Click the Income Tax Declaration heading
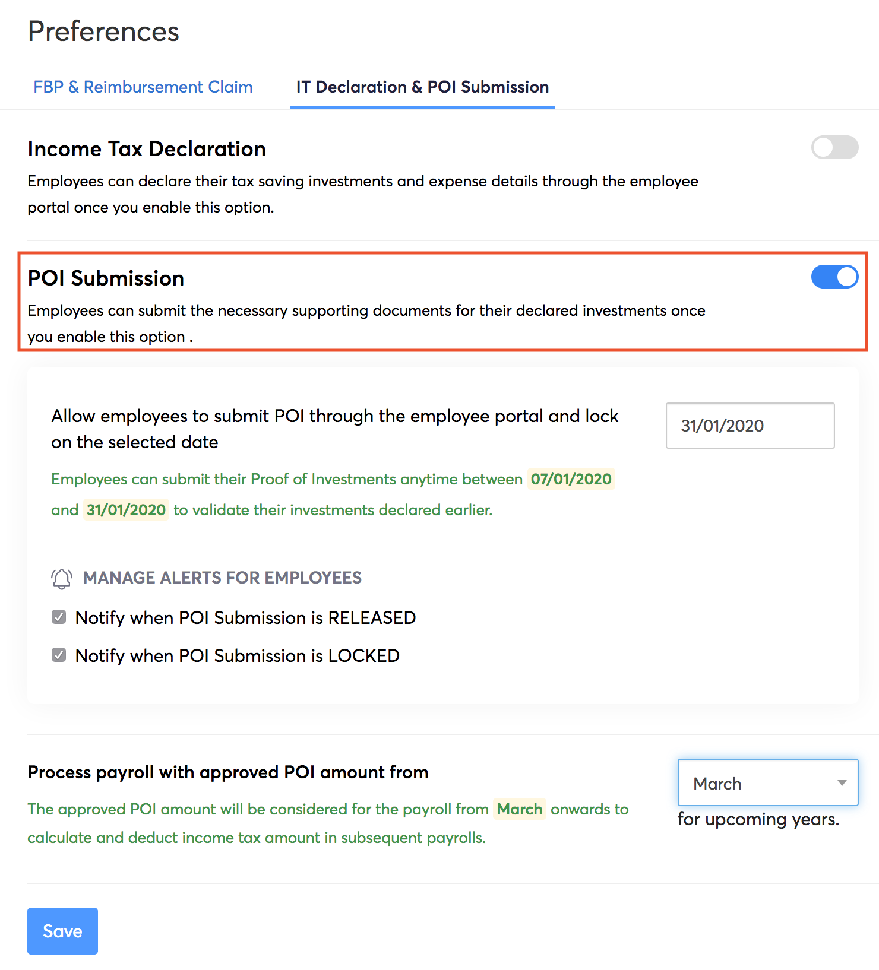 point(147,149)
